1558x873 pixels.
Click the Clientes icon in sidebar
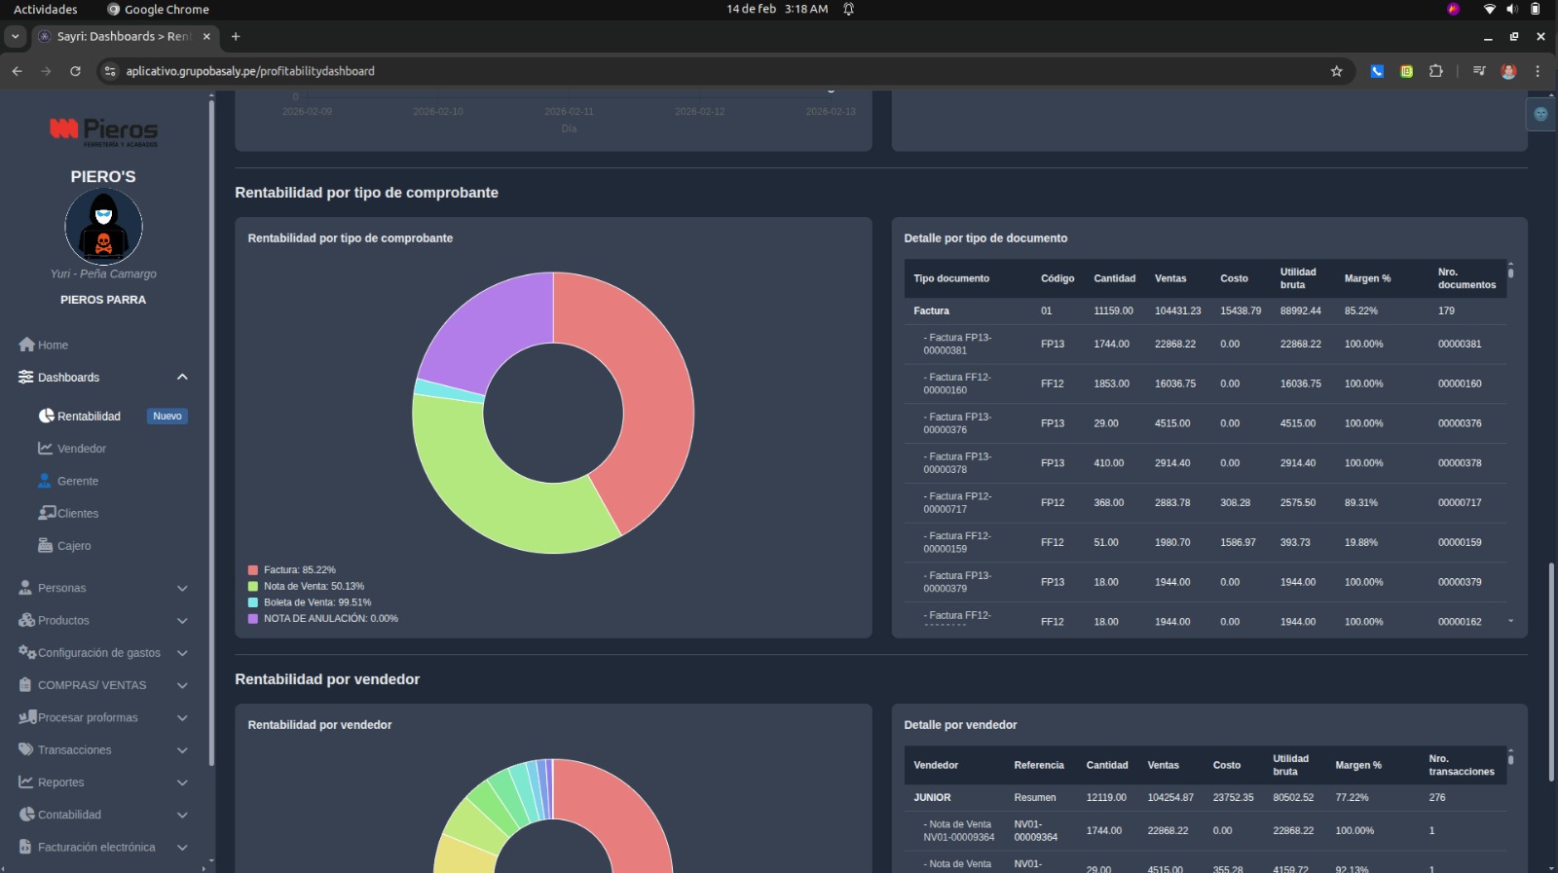47,513
